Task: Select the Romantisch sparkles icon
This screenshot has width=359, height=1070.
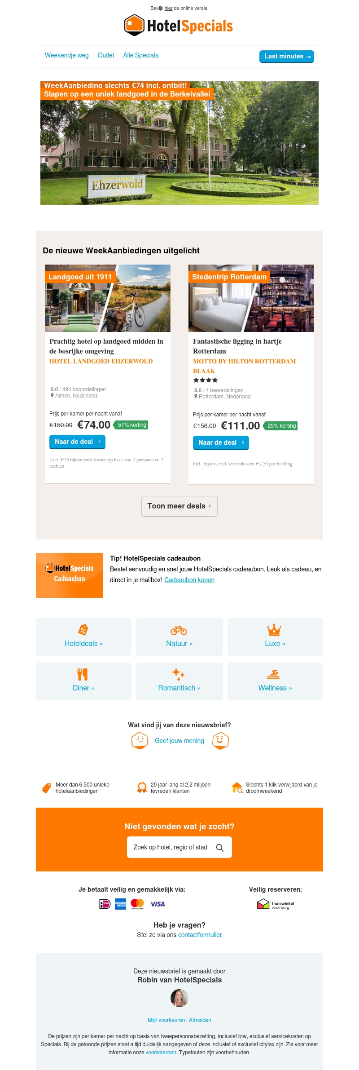Action: coord(179,674)
